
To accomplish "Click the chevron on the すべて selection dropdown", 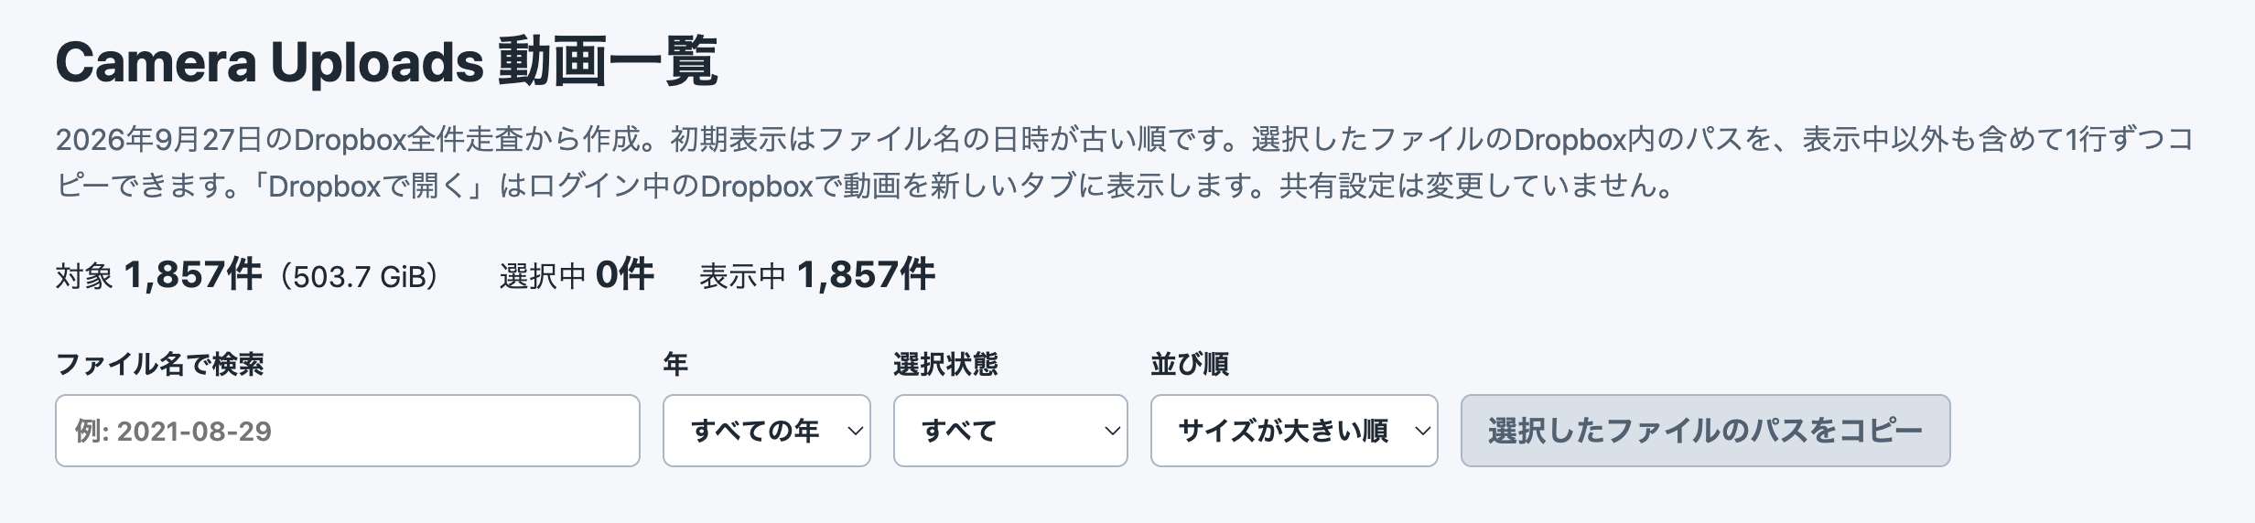I will pyautogui.click(x=1112, y=431).
